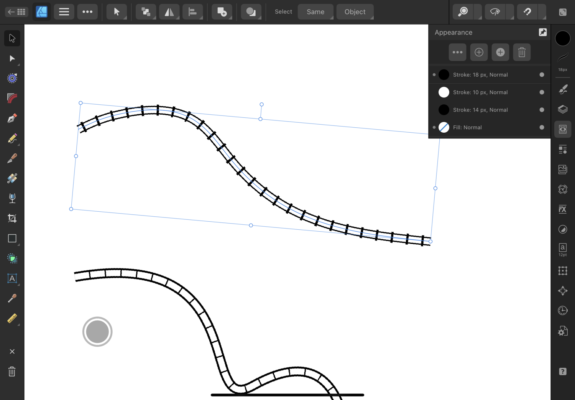Select the Color Picker tool

(x=12, y=298)
